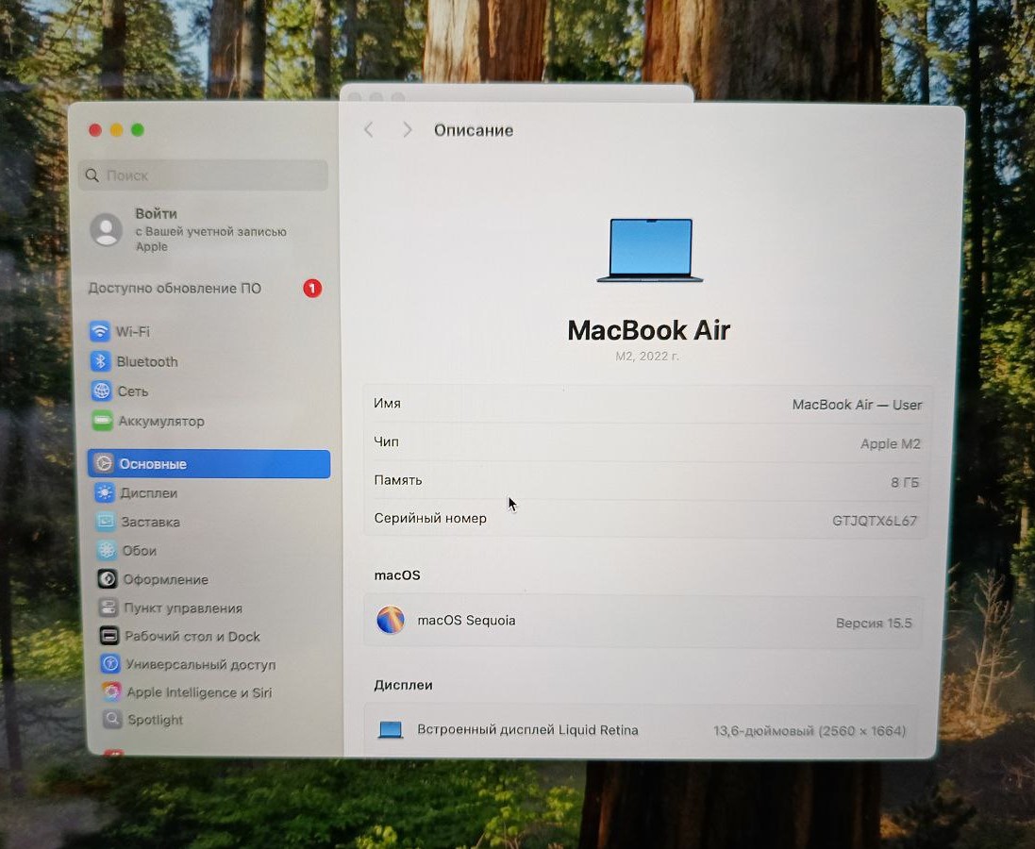Click Встроенный дисплей Liquid Retina label
This screenshot has width=1035, height=849.
(x=527, y=729)
